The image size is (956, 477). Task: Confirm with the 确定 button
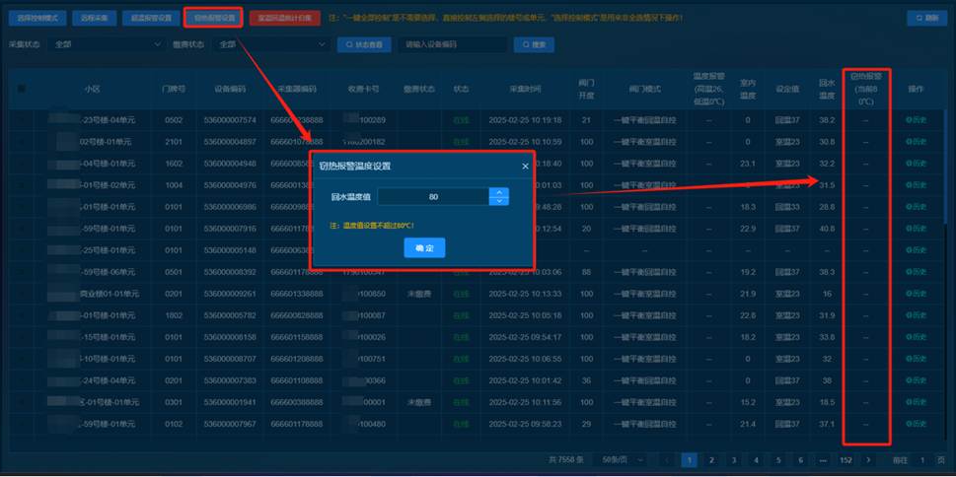click(x=424, y=248)
